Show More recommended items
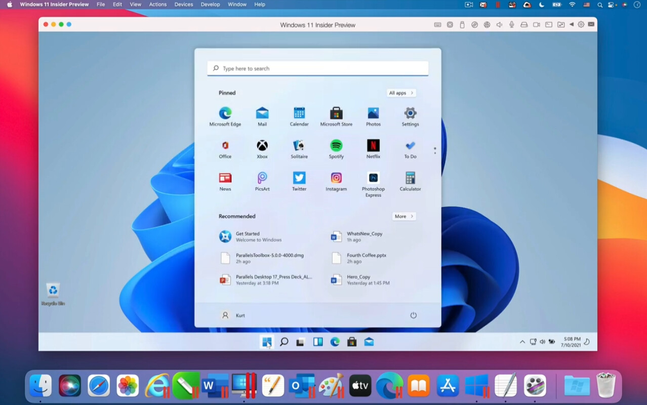 (x=403, y=216)
